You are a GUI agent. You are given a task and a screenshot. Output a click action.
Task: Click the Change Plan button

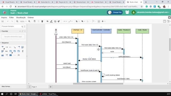point(115,12)
